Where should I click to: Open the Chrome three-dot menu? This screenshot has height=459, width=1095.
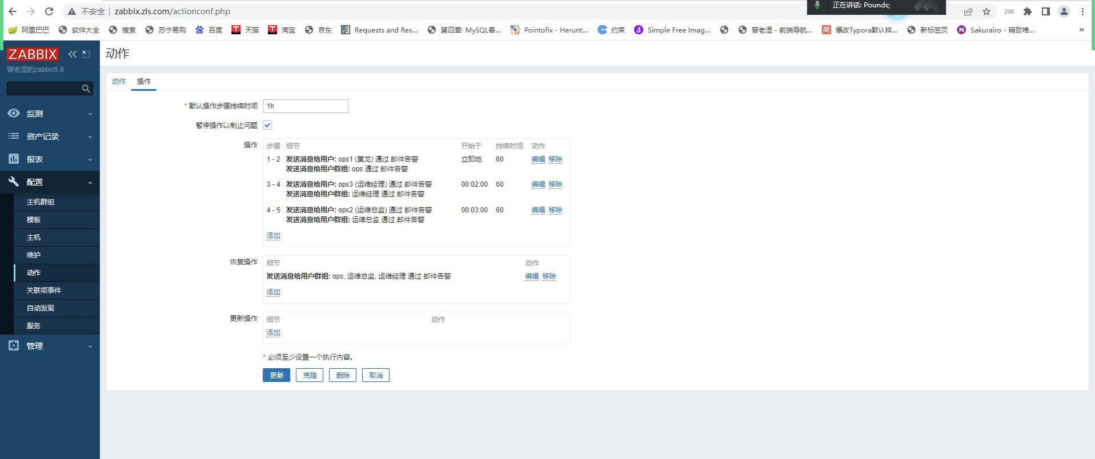(x=1082, y=11)
